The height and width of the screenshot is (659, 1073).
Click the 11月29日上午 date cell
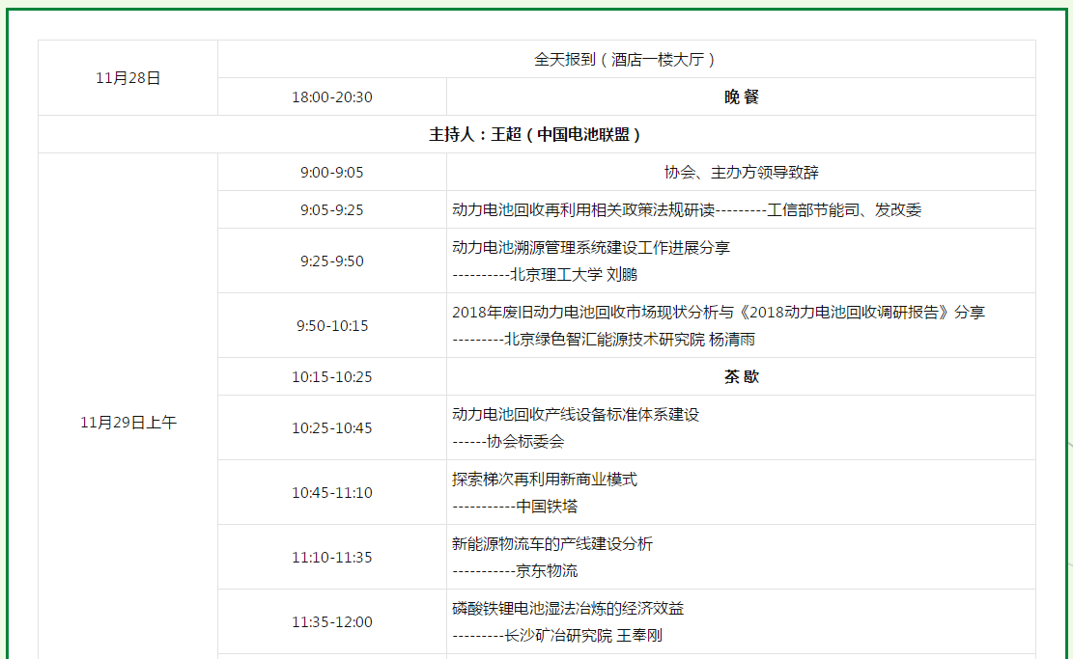tap(127, 423)
